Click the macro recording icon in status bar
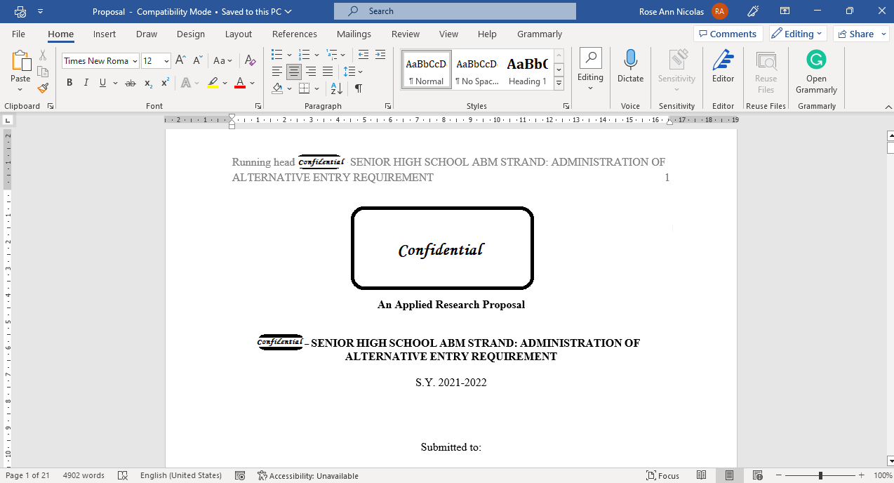This screenshot has width=894, height=483. click(x=240, y=475)
